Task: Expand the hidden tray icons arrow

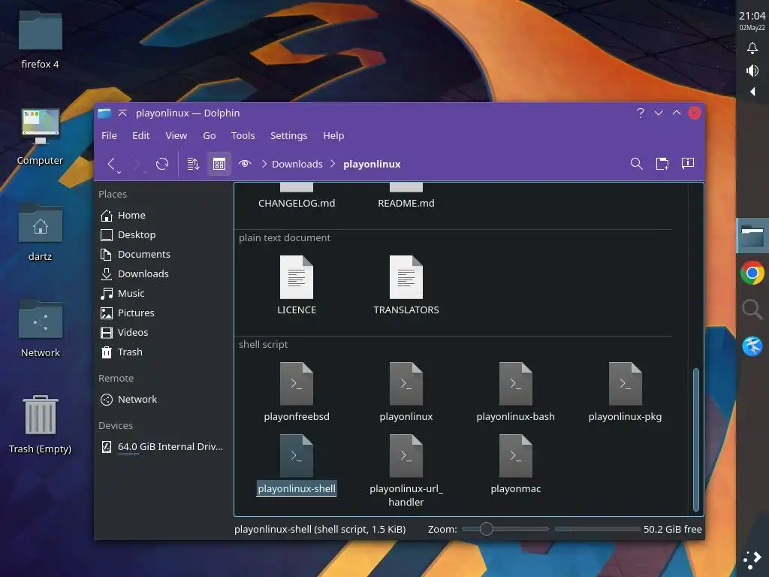Action: (752, 92)
